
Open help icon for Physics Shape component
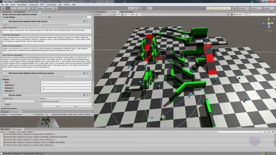point(85,95)
